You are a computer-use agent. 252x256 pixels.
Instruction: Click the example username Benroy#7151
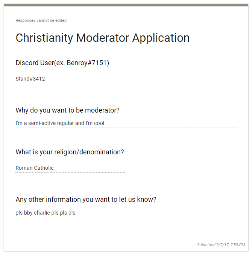coord(88,63)
